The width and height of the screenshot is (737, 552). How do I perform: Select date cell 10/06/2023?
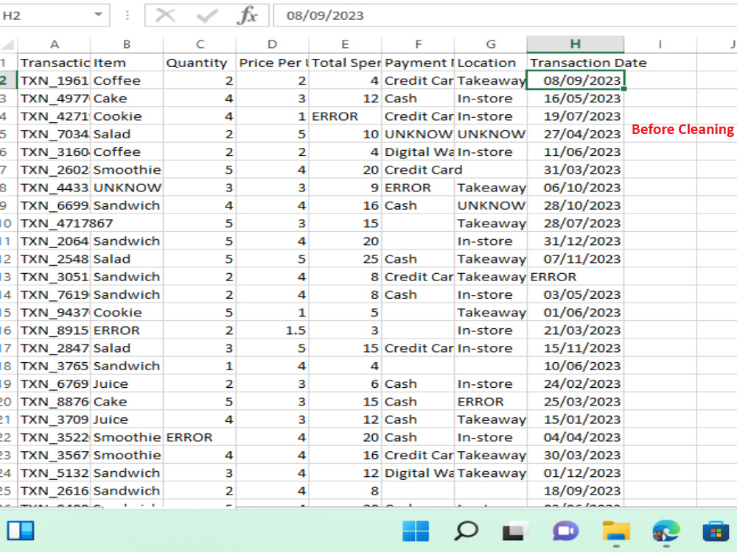point(576,366)
